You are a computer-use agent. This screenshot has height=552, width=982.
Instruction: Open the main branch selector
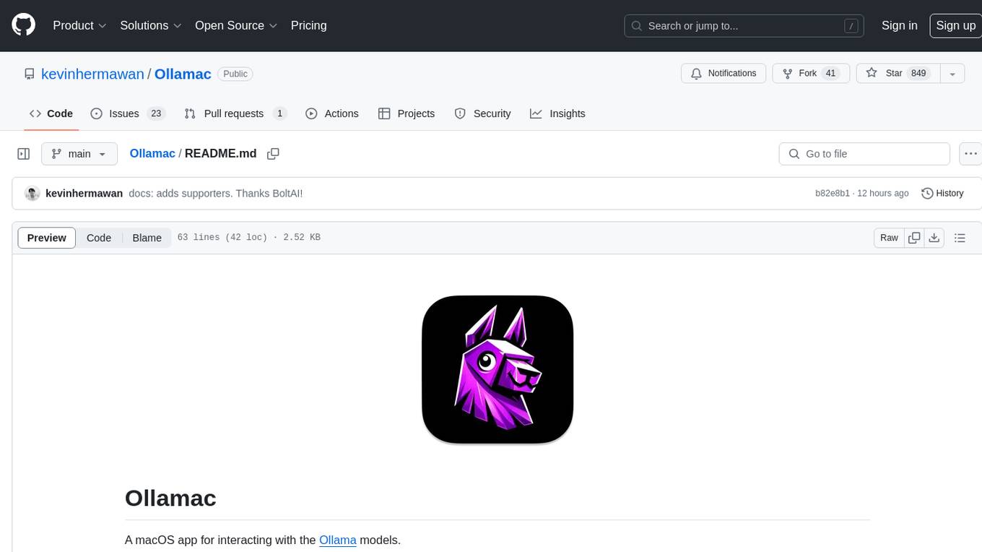(79, 154)
